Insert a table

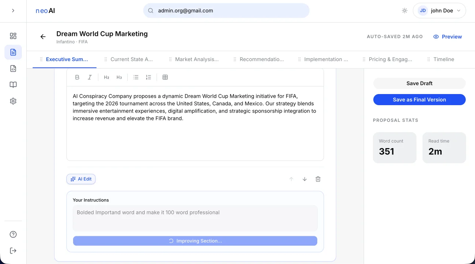tap(165, 77)
